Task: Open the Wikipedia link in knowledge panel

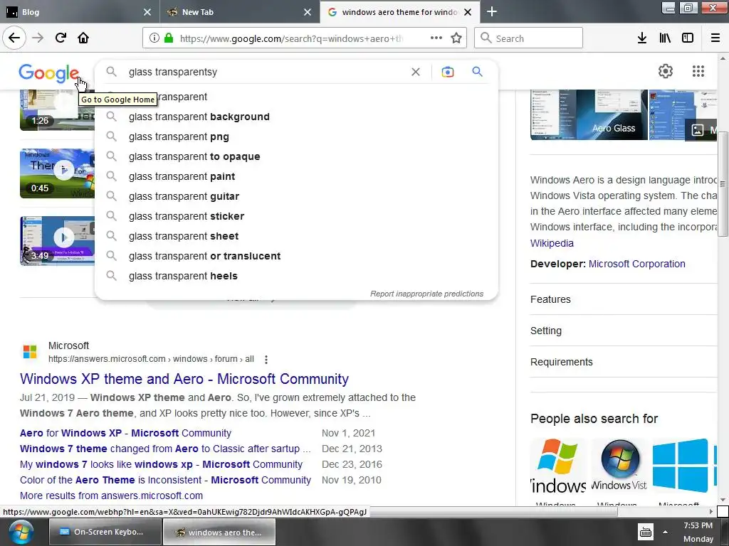Action: click(x=552, y=243)
